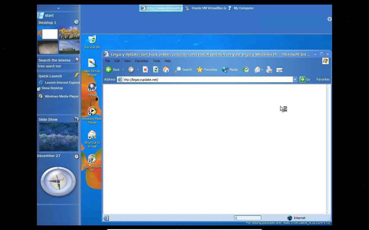Click the camera icon beside Slide Show
The width and height of the screenshot is (369, 230).
click(76, 119)
